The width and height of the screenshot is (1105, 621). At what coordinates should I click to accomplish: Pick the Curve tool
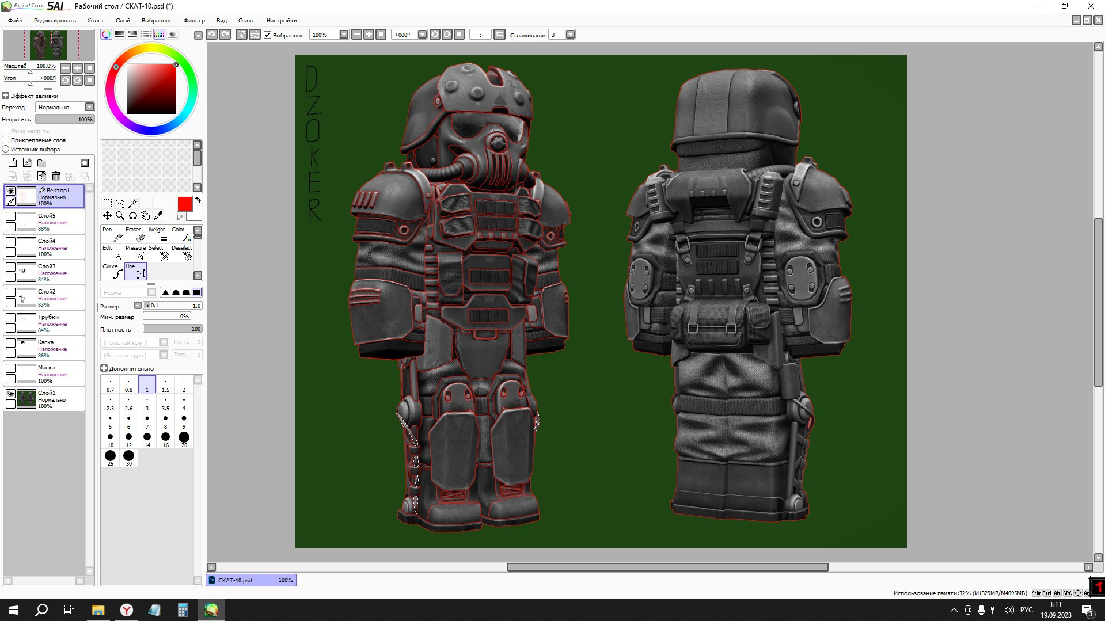112,271
